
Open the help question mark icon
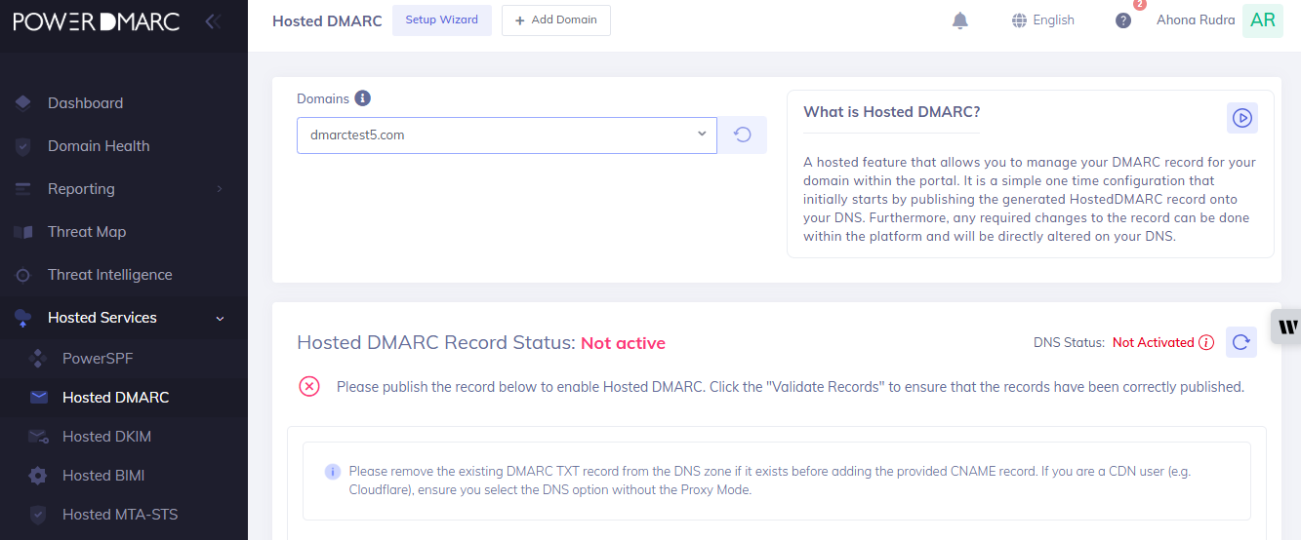[x=1123, y=20]
